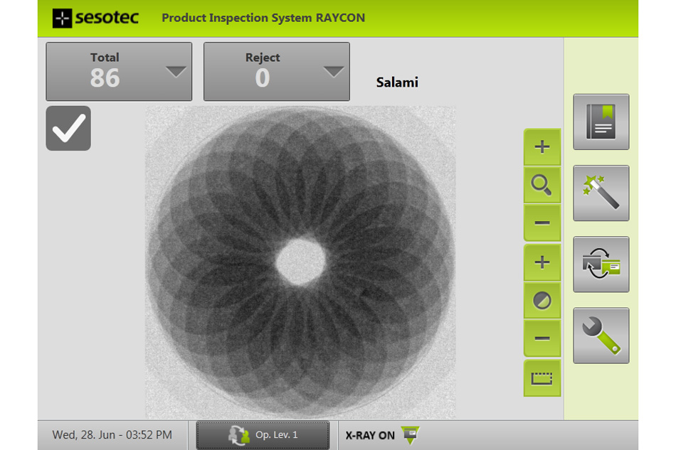Click the Op. Lev. 1 user button
The width and height of the screenshot is (676, 450).
tap(263, 434)
